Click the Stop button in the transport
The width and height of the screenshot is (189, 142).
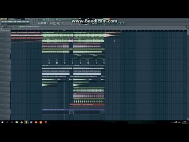tap(45, 23)
